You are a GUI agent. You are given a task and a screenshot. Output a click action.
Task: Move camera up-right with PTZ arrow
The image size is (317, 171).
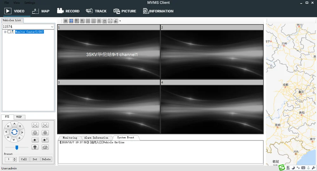[20, 126]
